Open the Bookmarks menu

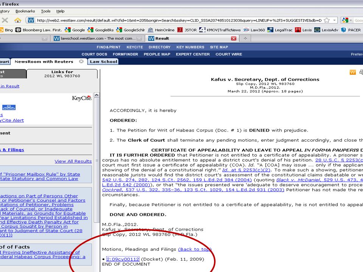[x=25, y=11]
